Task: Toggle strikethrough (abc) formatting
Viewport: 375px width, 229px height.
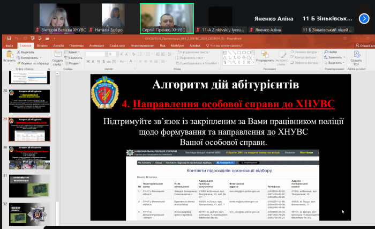Action: pyautogui.click(x=109, y=62)
